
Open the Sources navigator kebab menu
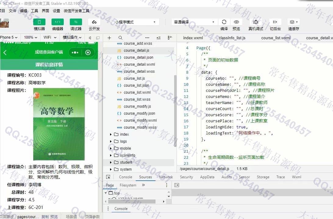pos(167,185)
